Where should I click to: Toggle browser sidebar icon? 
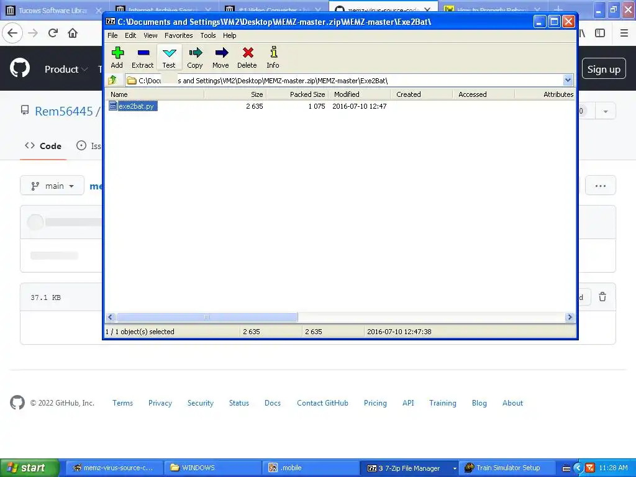(x=600, y=34)
